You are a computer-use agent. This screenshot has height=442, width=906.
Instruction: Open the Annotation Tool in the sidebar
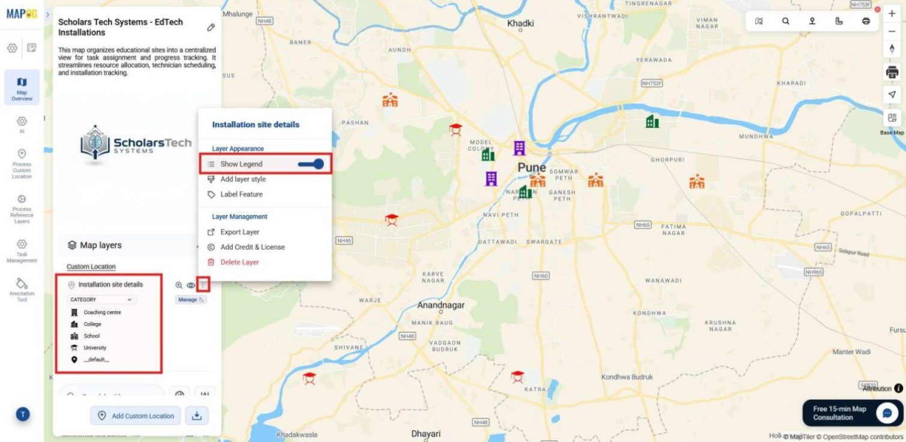[22, 288]
